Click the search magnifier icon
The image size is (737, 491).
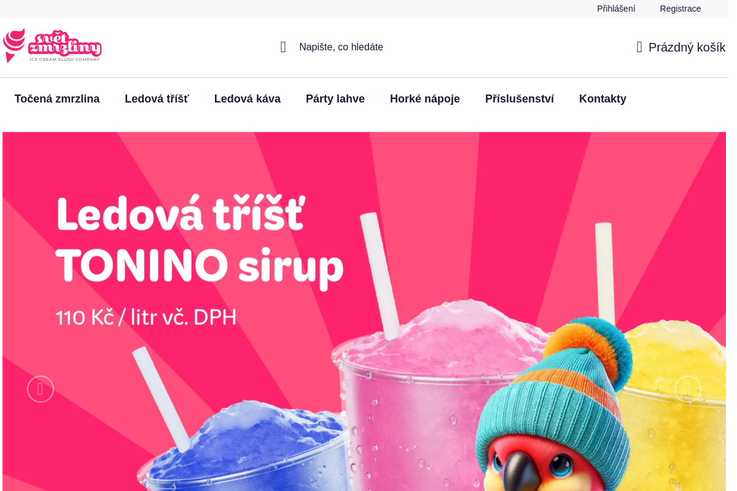point(283,47)
